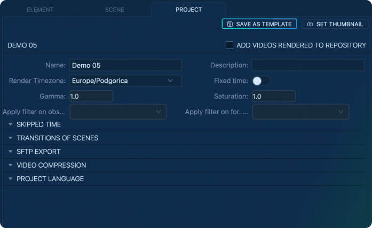372x228 pixels.
Task: Expand the Video Compression section
Action: 51,165
